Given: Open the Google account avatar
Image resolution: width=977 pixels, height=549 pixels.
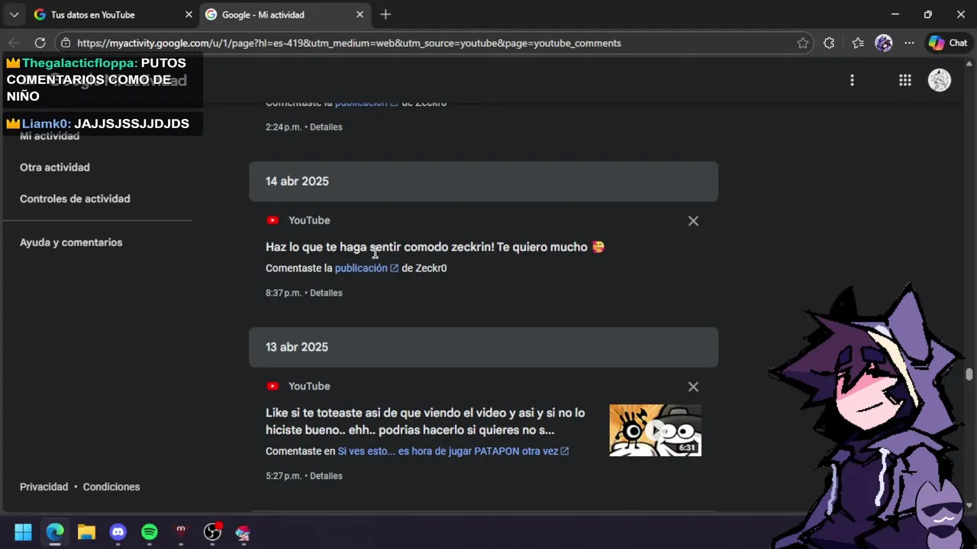Looking at the screenshot, I should click(x=940, y=80).
